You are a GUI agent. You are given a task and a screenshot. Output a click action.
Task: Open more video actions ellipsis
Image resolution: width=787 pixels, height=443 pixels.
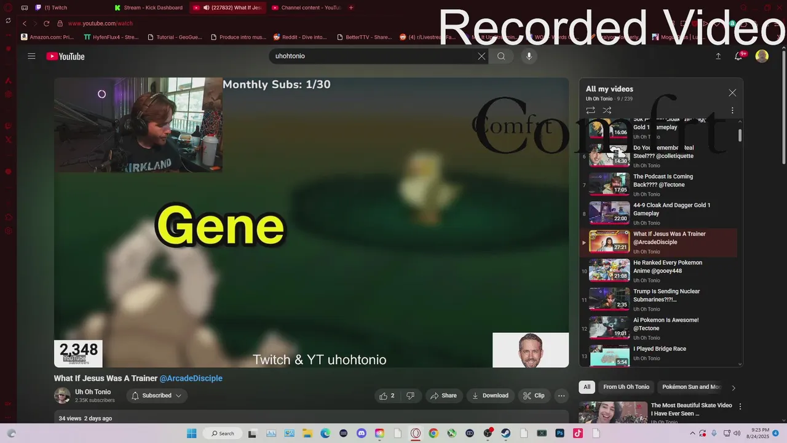561,396
